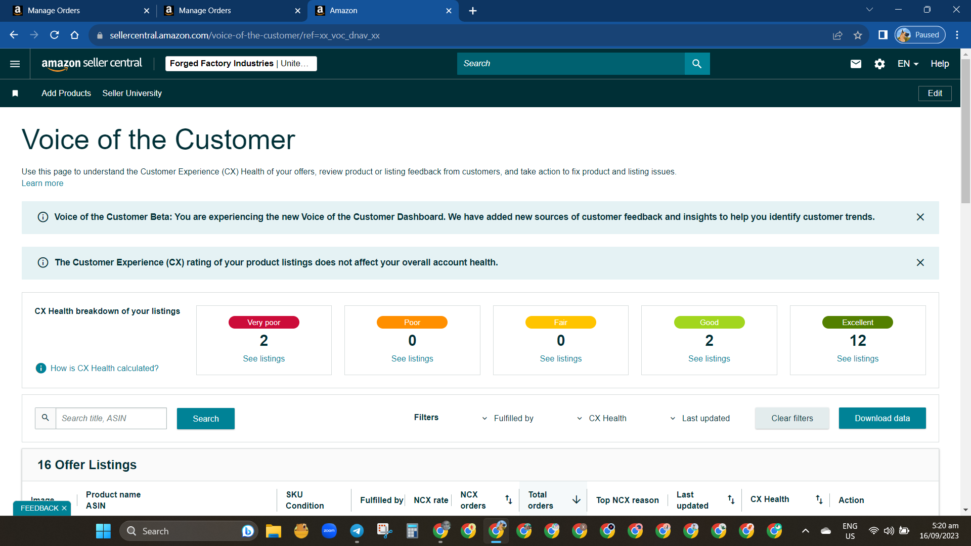Focus the Seller Central header search box
This screenshot has width=971, height=546.
pos(571,64)
